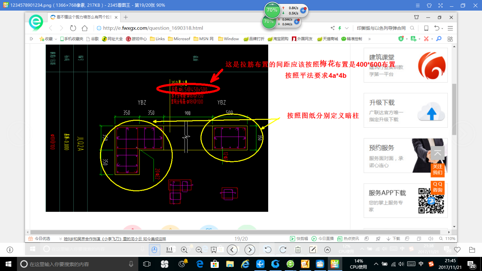Screen dimensions: 482x271
Task: Open 网址大全 bookmark
Action: point(112,39)
